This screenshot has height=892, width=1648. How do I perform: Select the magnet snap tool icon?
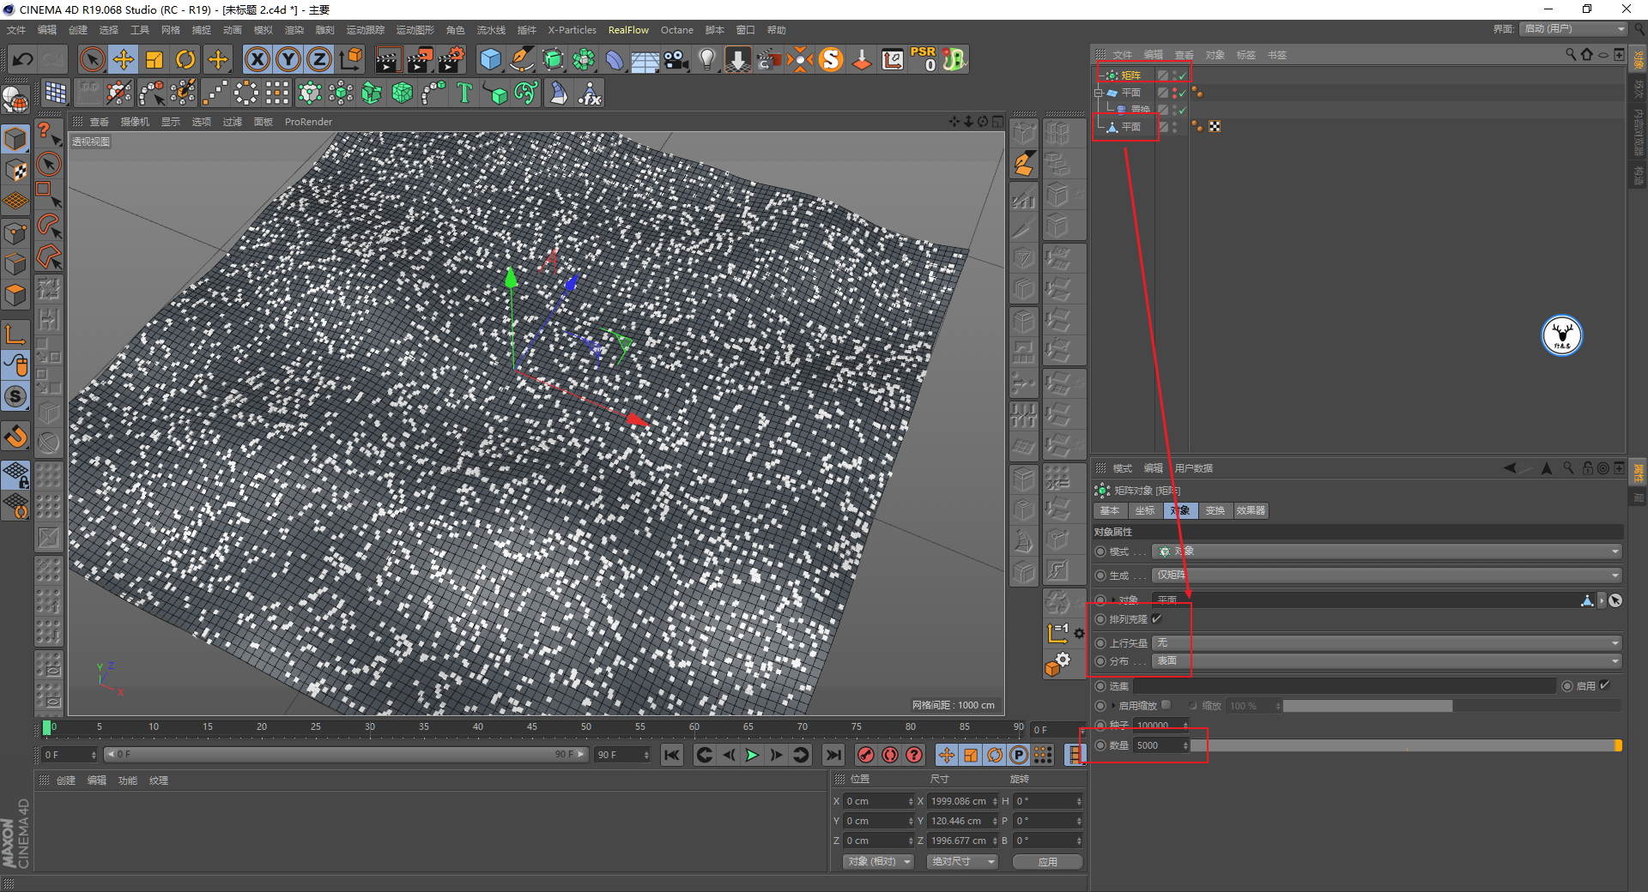15,437
